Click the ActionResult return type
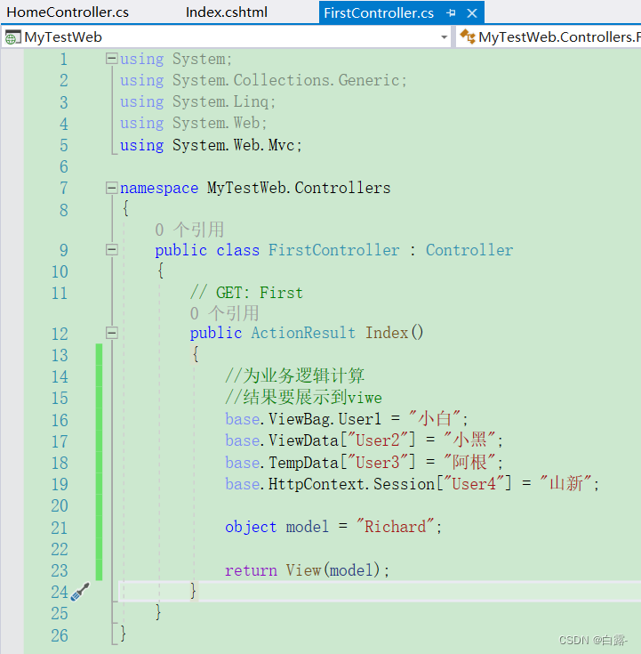 click(x=303, y=333)
